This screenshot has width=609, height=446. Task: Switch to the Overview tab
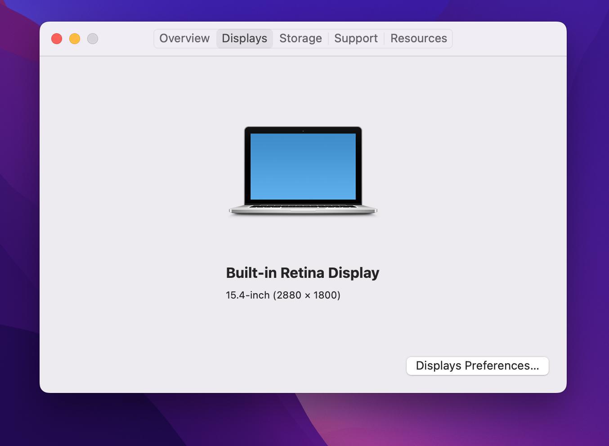184,39
